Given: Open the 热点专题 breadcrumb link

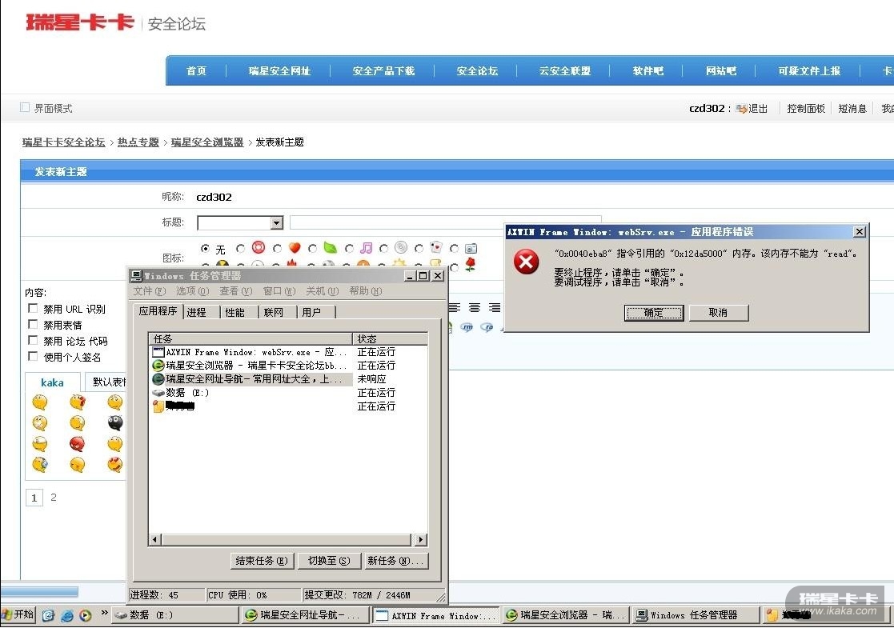Looking at the screenshot, I should 138,142.
